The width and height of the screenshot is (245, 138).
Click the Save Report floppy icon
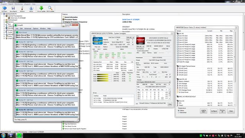[13, 9]
